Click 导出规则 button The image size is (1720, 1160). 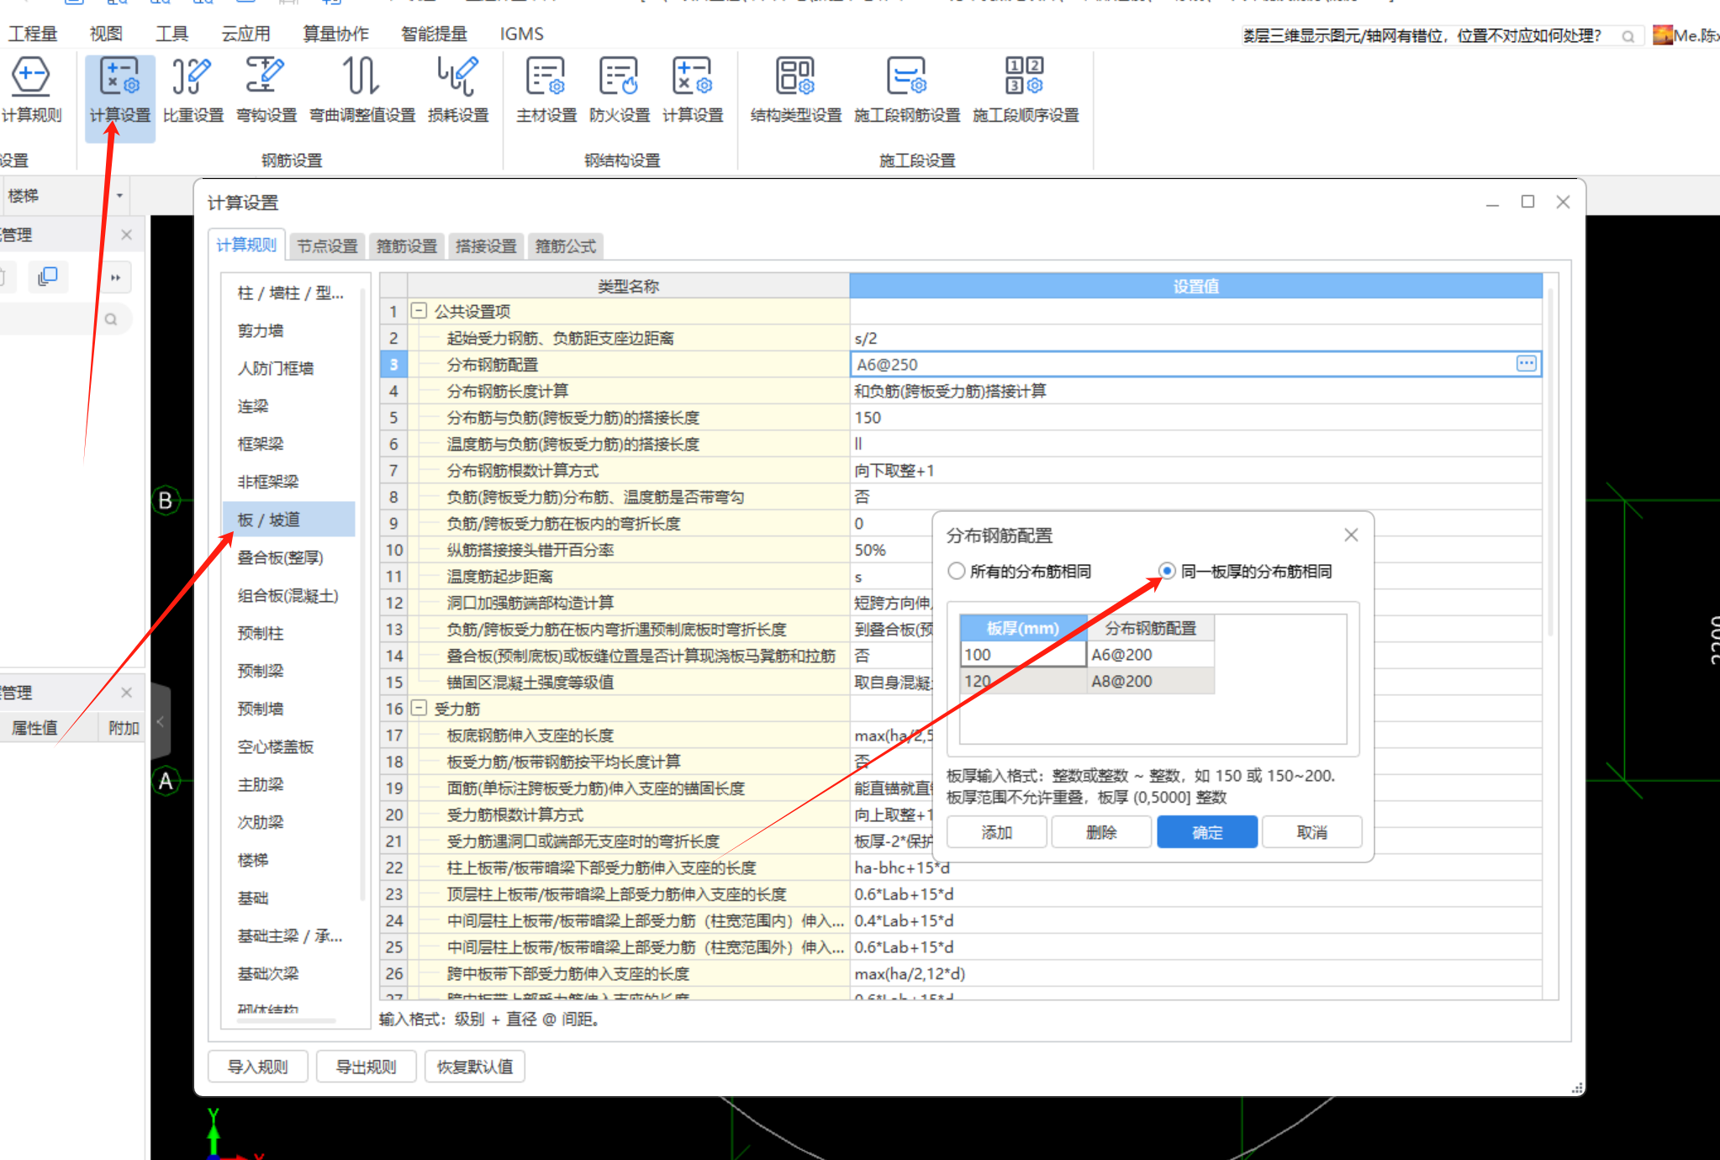[x=367, y=1067]
